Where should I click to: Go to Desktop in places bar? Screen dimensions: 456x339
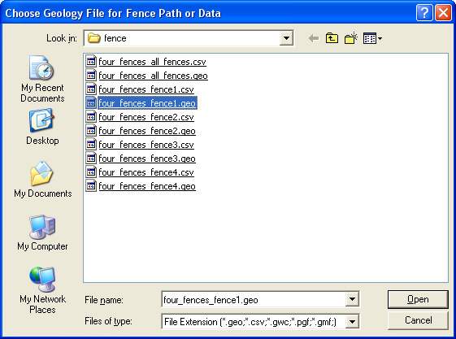pos(42,127)
